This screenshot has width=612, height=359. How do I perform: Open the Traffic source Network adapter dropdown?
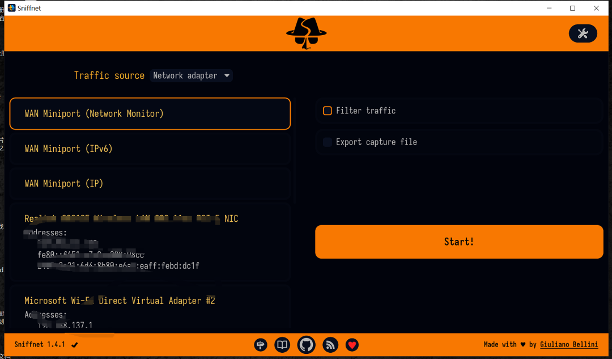[x=192, y=75]
